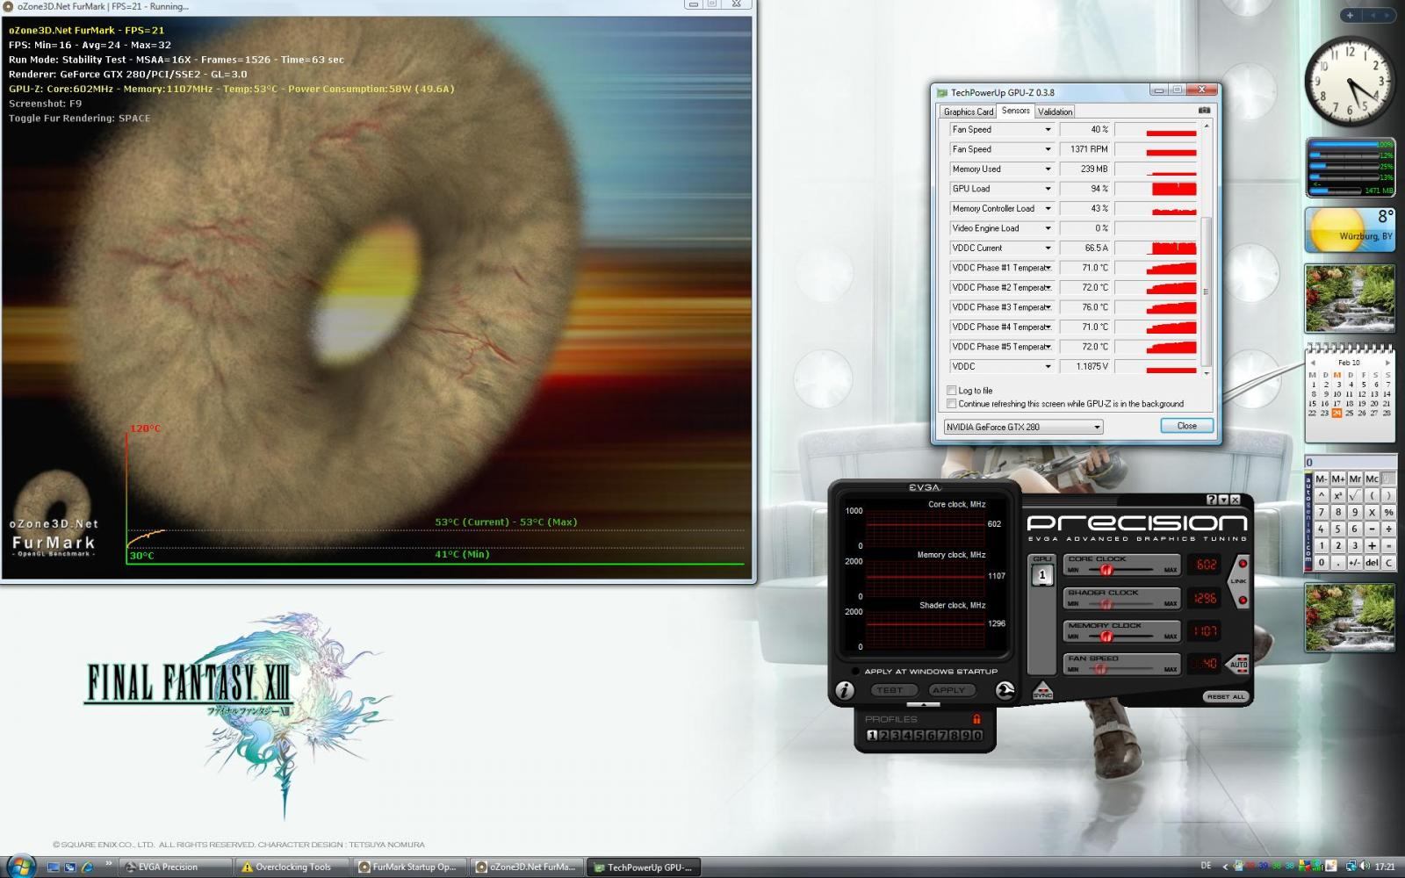Click calendar next month arrow
The image size is (1405, 878).
click(x=1387, y=363)
